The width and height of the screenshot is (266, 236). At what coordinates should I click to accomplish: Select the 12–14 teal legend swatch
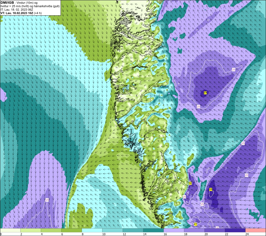[x=133, y=230]
